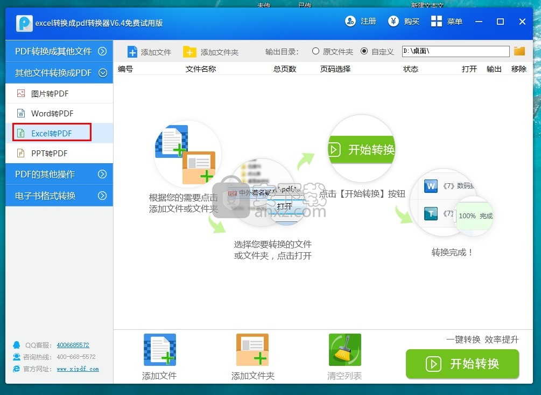Click the 页码选择 column header
Viewport: 541px width, 395px height.
(x=335, y=69)
